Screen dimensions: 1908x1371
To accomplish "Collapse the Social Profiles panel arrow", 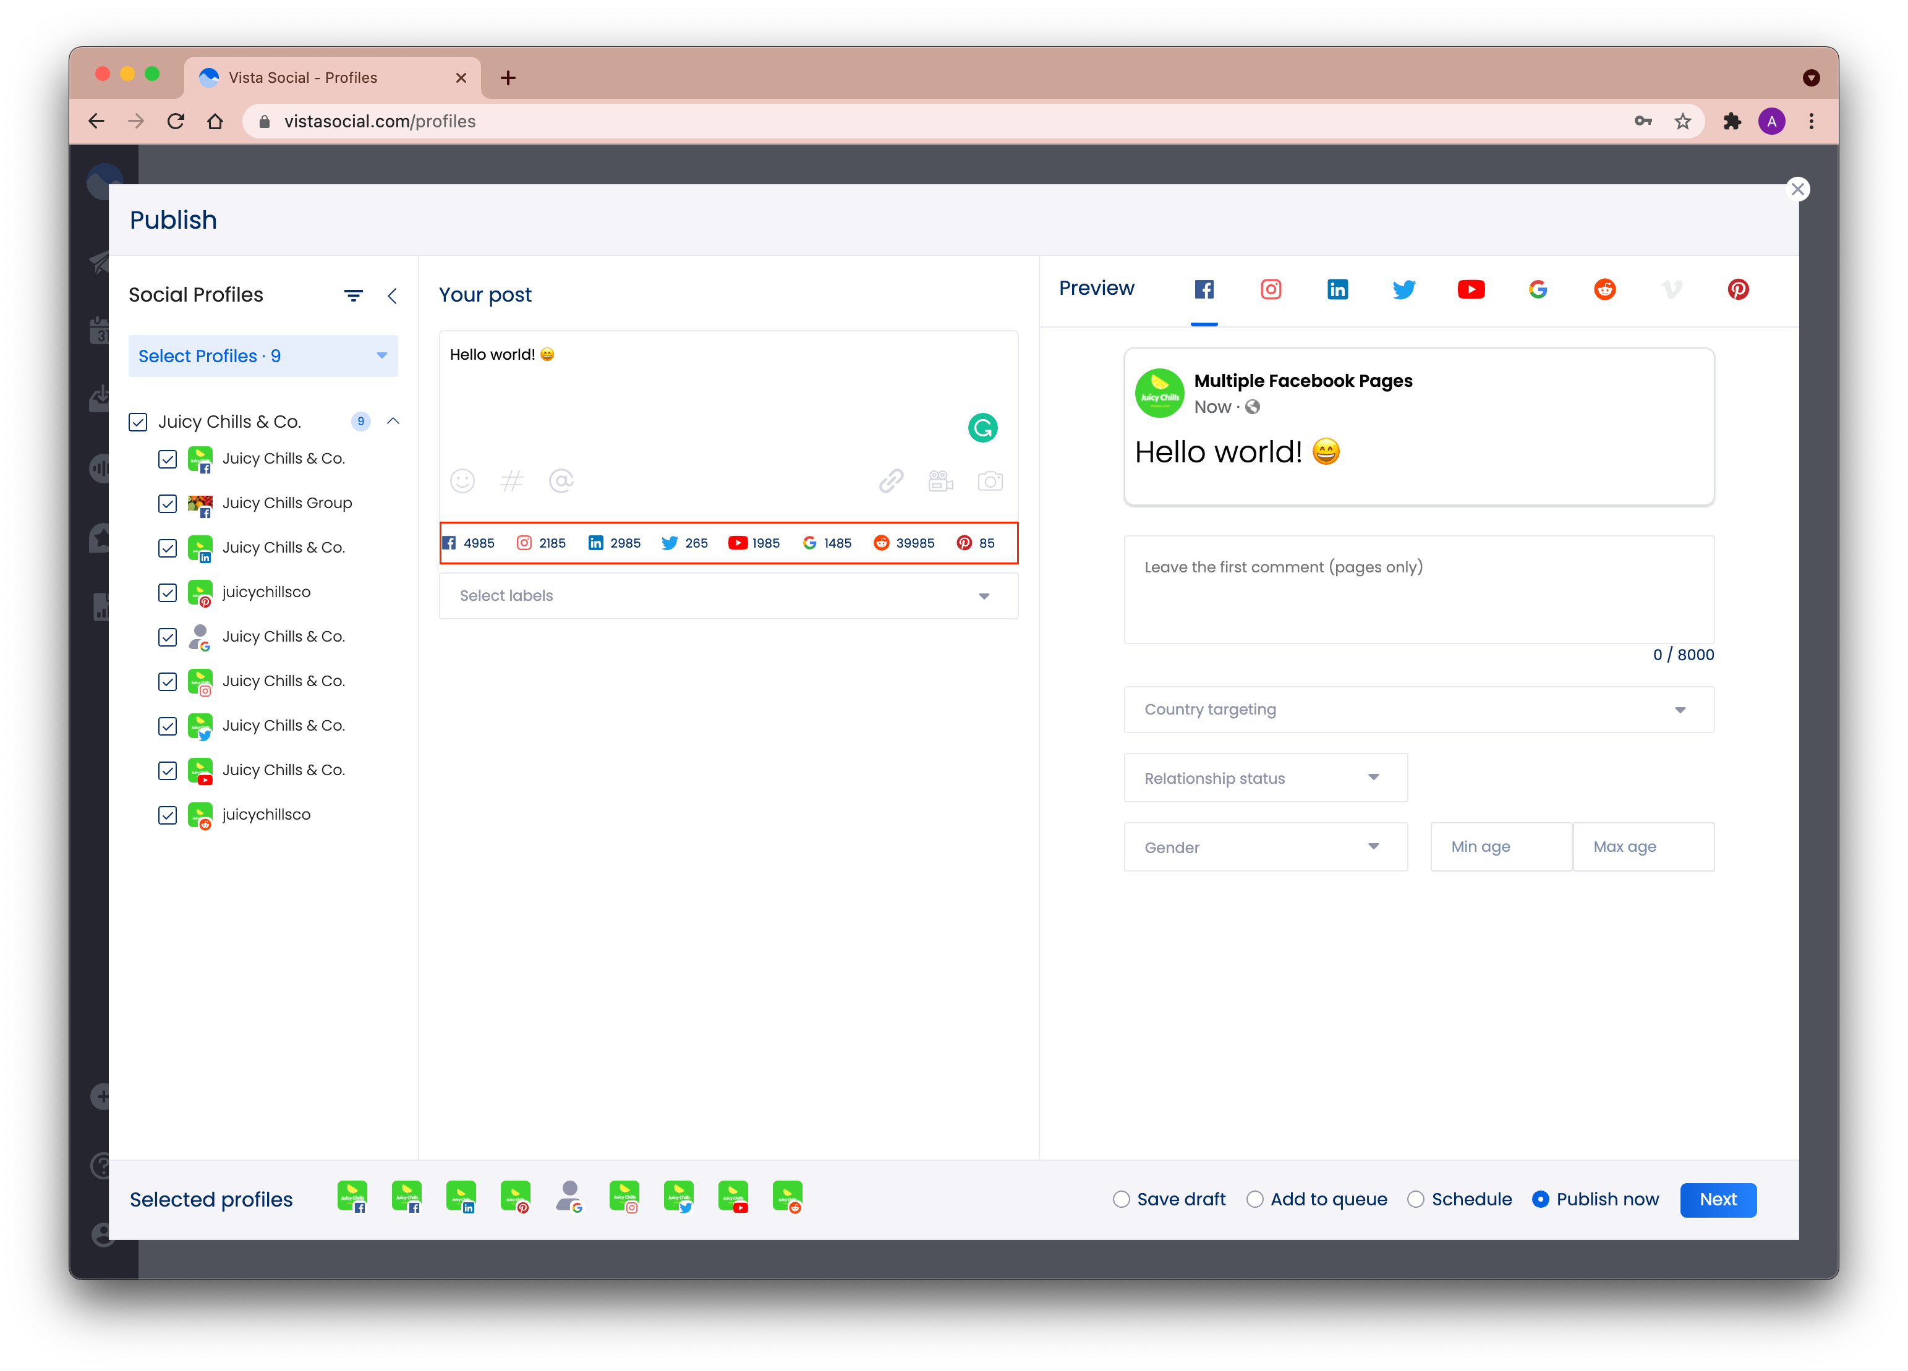I will point(392,295).
